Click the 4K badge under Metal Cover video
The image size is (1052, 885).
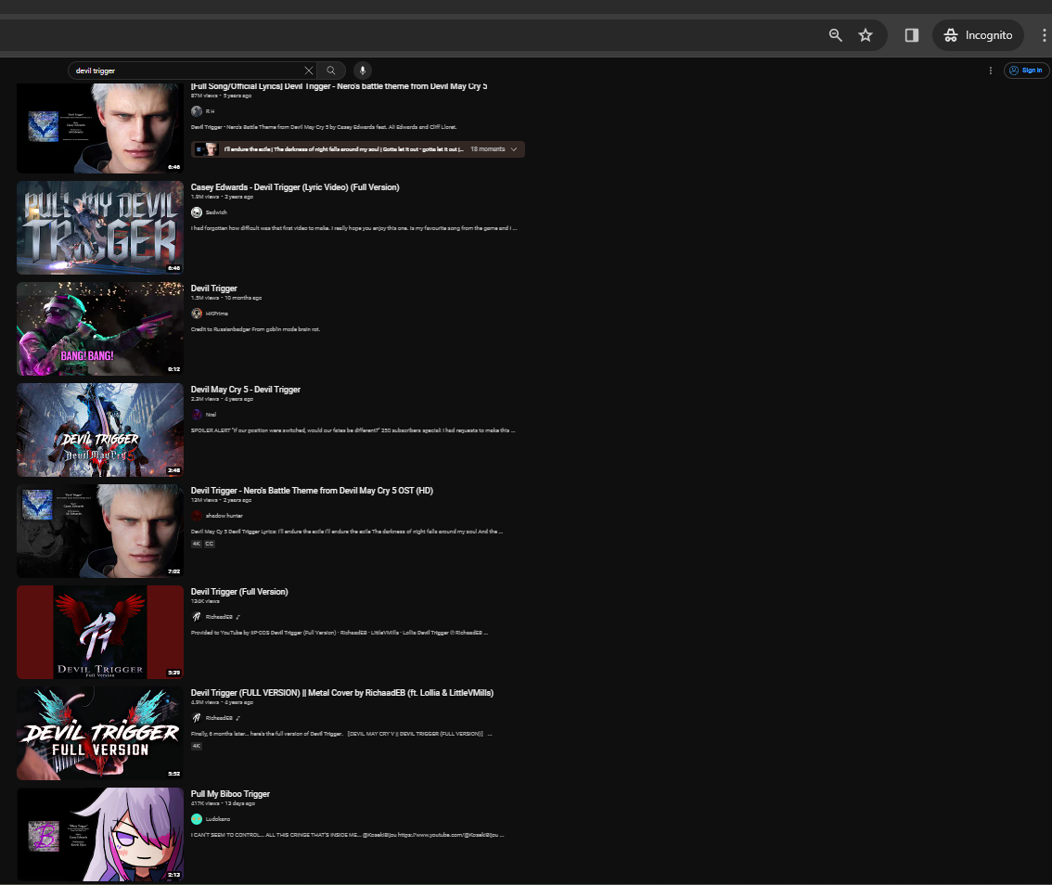[197, 746]
